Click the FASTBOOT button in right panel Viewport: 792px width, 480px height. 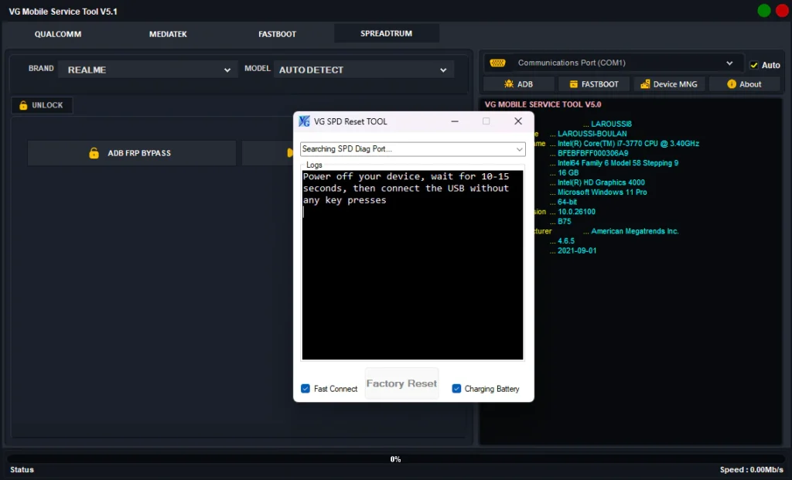[594, 84]
